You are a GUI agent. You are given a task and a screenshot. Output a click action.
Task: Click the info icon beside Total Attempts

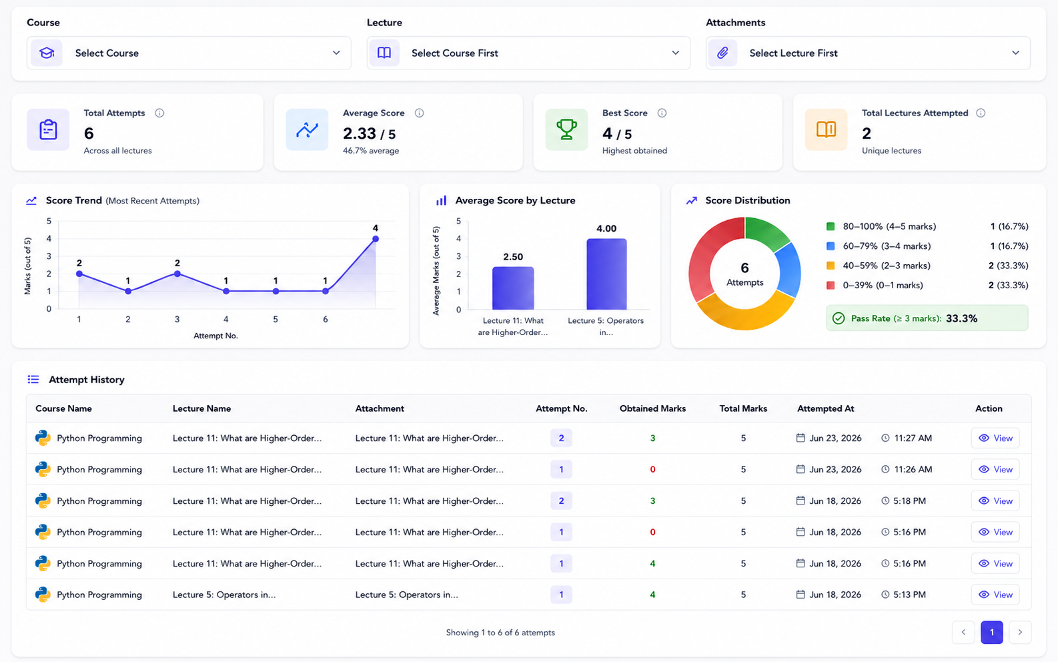[159, 113]
